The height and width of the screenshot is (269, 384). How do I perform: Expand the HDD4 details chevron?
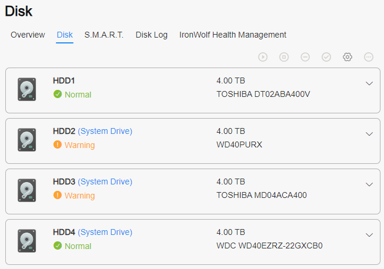click(x=369, y=235)
